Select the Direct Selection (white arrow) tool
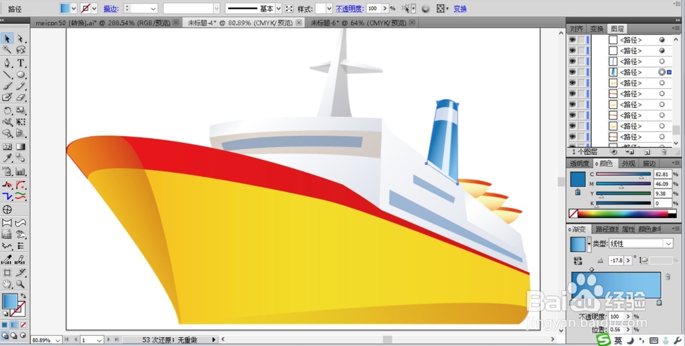 pos(21,38)
